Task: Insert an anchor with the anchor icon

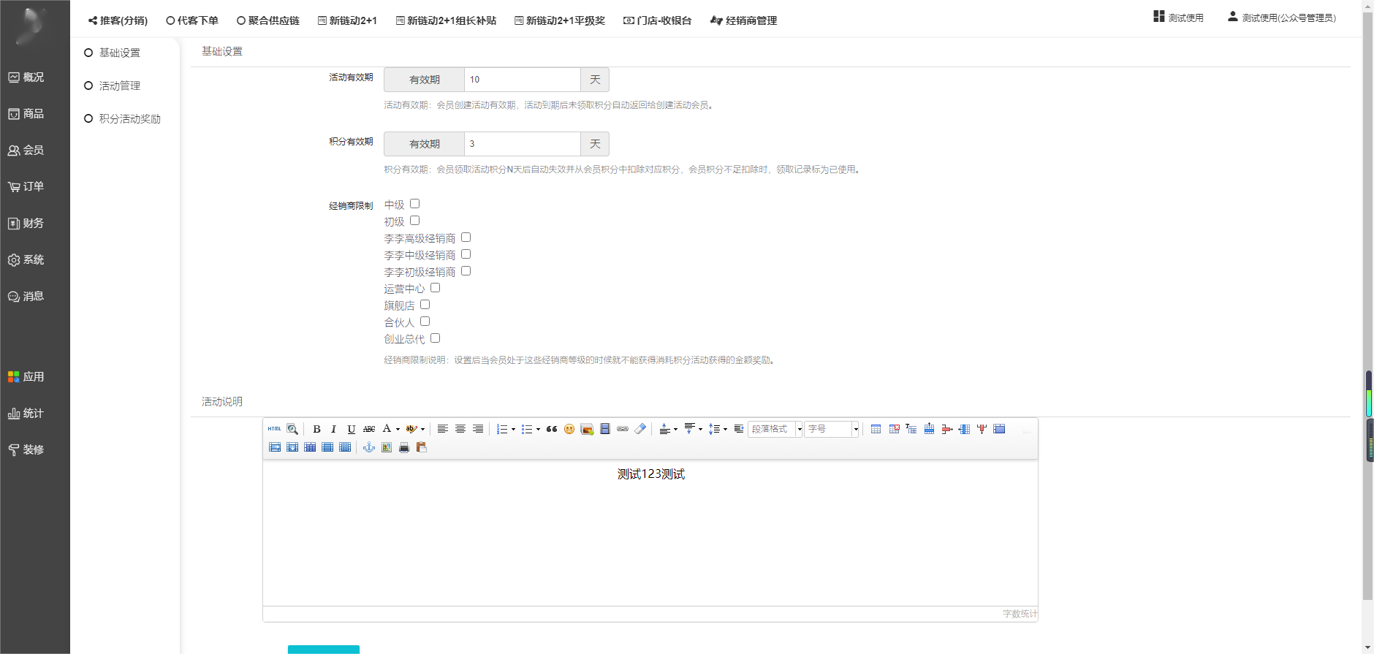Action: 369,447
